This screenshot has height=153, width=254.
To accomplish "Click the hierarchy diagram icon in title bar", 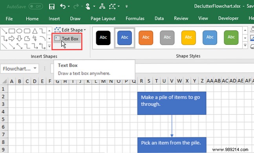I will click(x=102, y=6).
